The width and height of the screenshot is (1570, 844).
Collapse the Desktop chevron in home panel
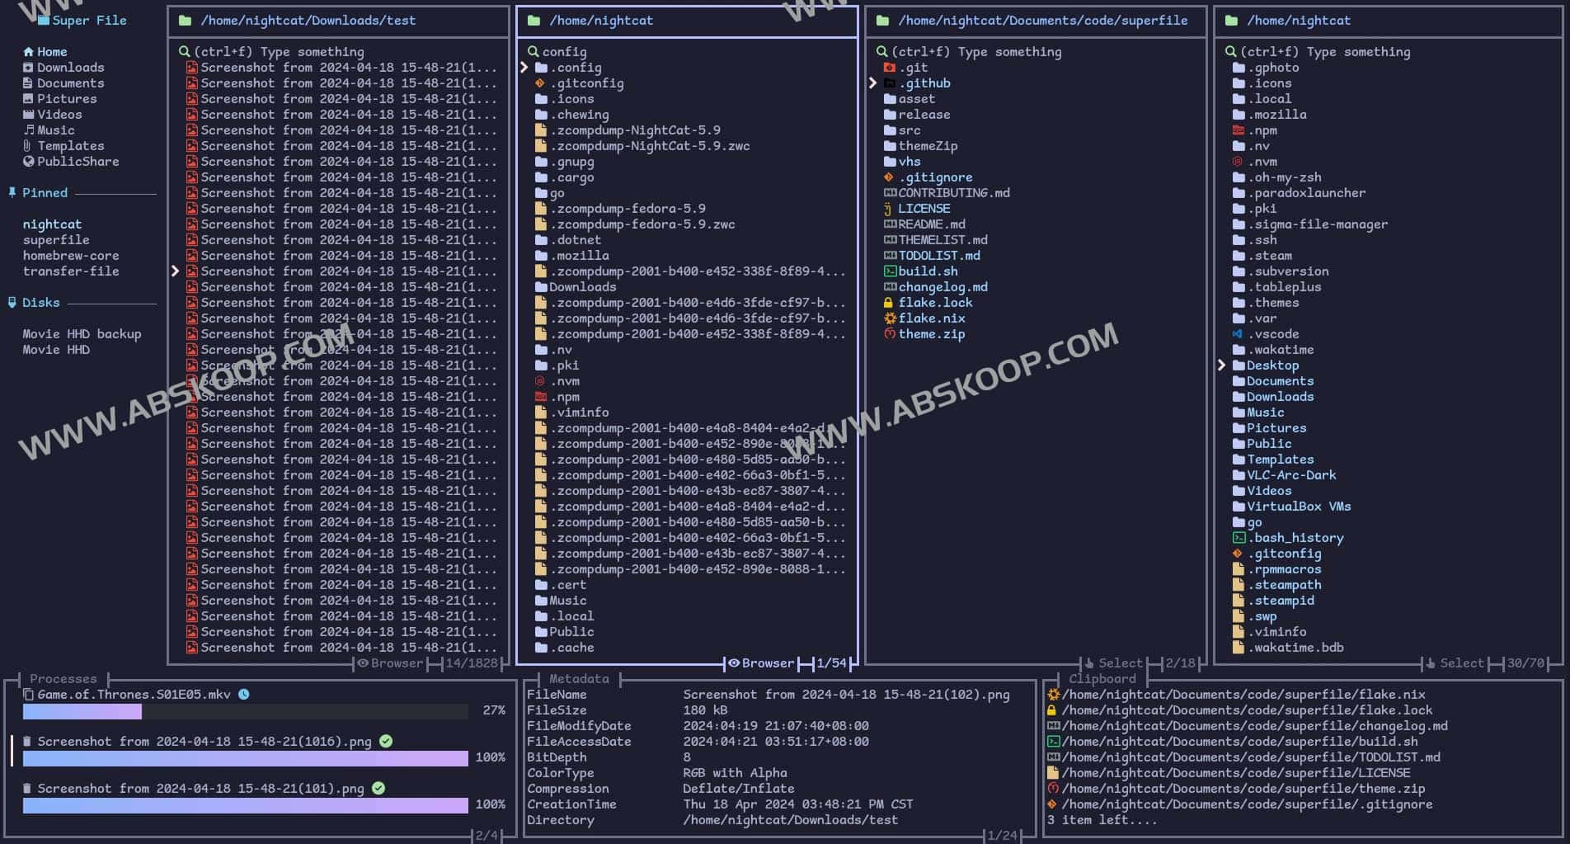pos(1223,365)
